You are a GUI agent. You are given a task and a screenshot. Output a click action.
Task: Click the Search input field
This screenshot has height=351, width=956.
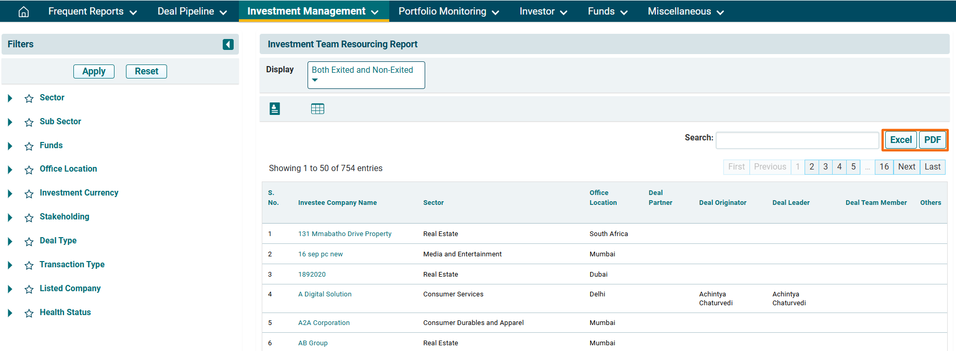[x=797, y=140]
